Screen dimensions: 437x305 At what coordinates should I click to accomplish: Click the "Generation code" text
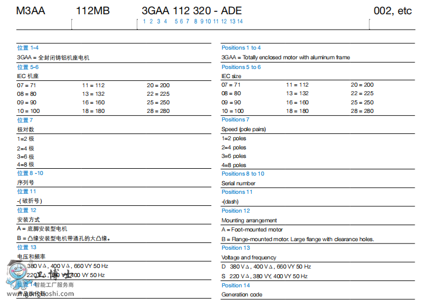(x=242, y=295)
